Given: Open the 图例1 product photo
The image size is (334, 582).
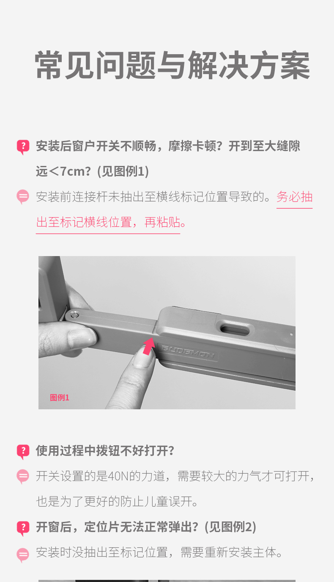Looking at the screenshot, I should click(x=167, y=333).
